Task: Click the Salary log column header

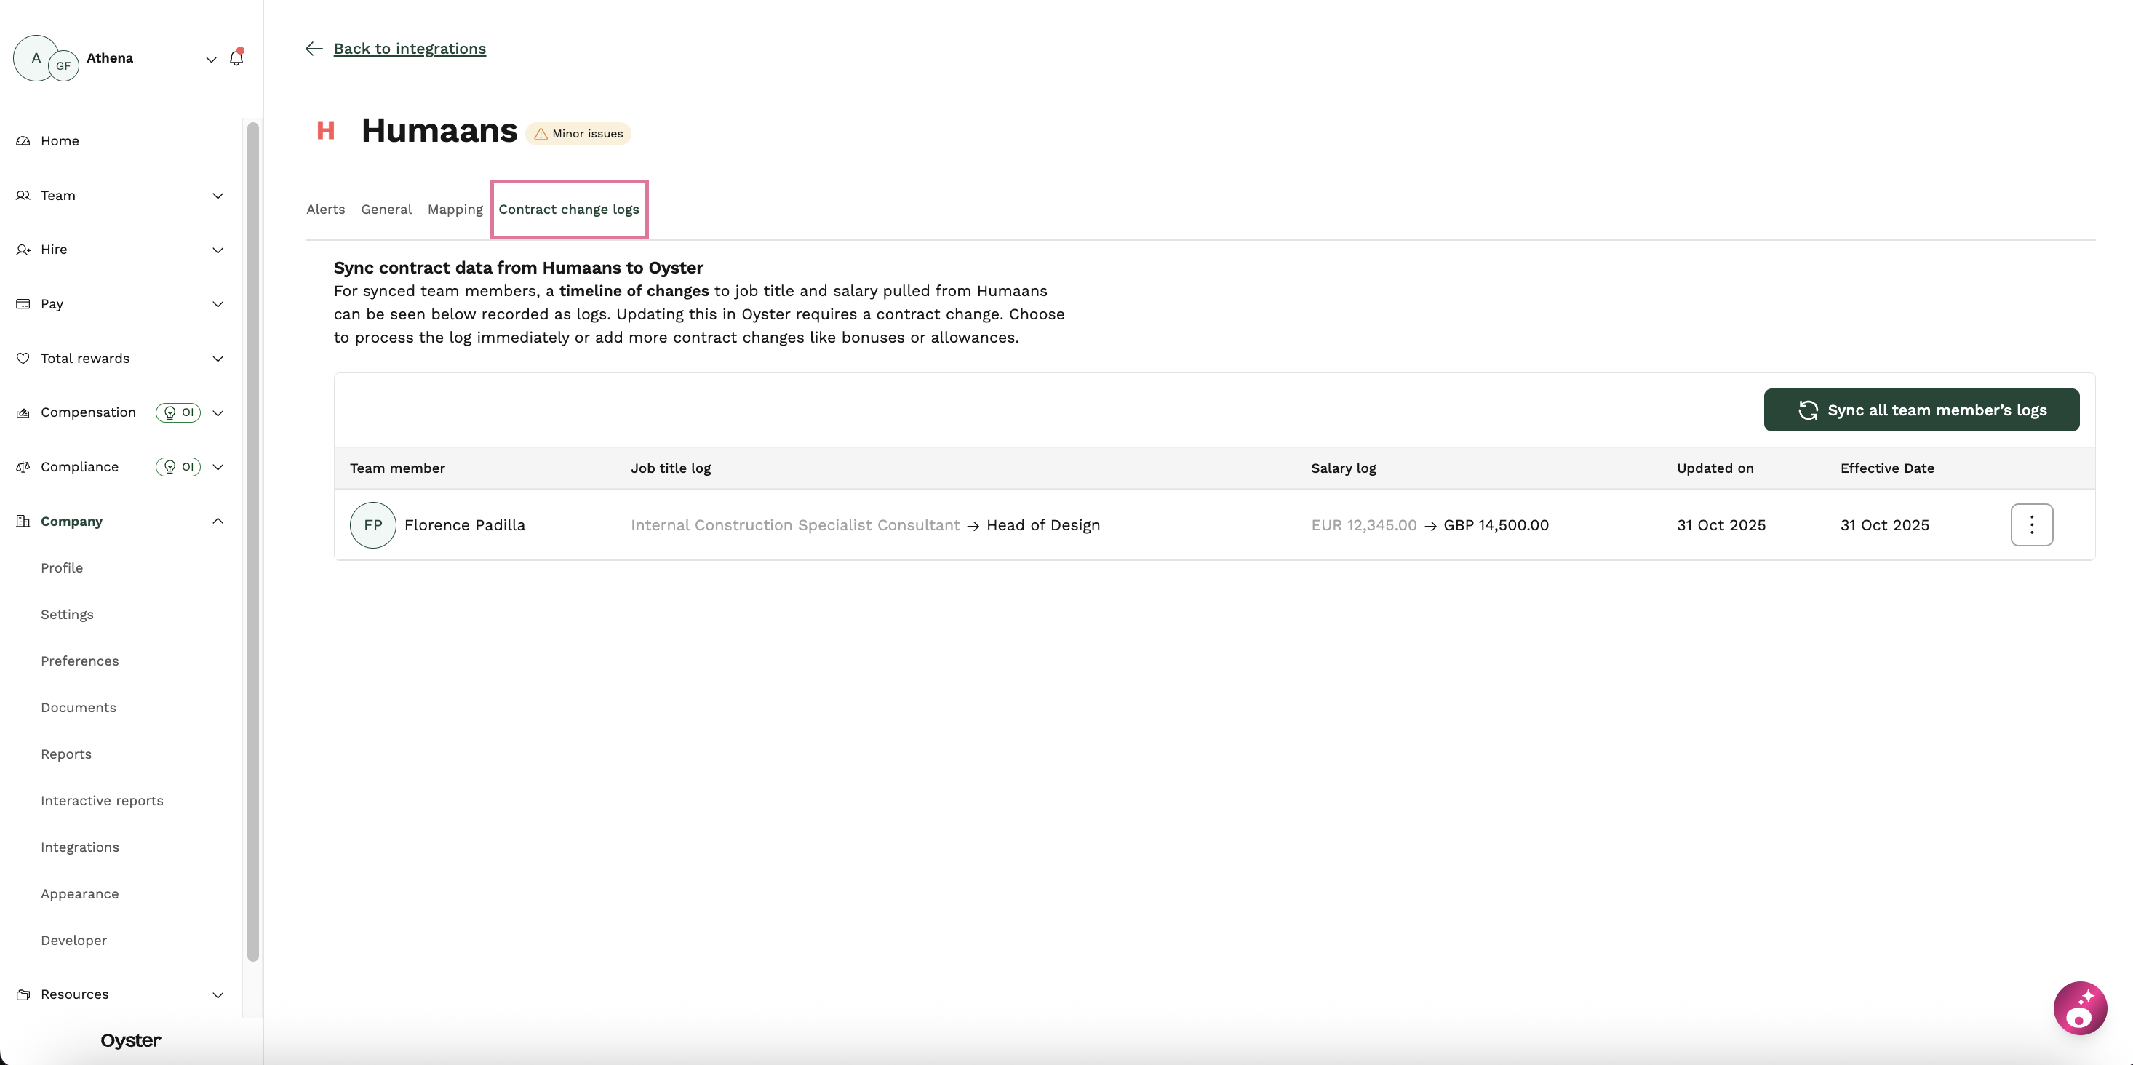Action: 1343,468
